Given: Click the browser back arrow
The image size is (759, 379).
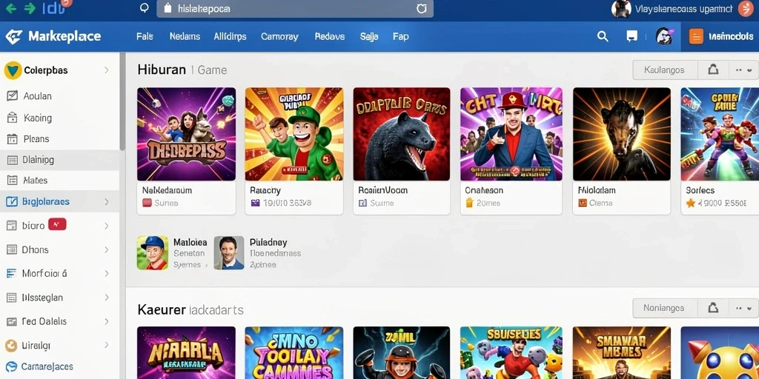Looking at the screenshot, I should tap(10, 8).
